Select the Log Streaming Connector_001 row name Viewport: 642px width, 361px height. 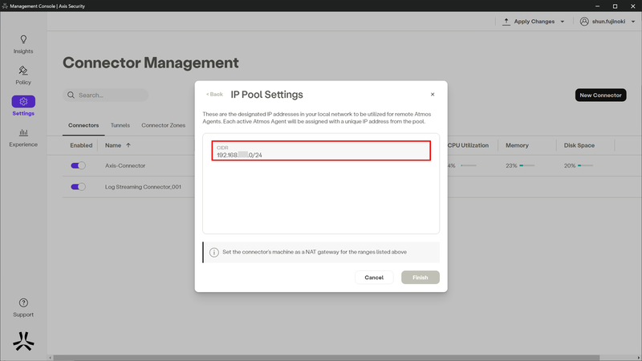tap(143, 187)
